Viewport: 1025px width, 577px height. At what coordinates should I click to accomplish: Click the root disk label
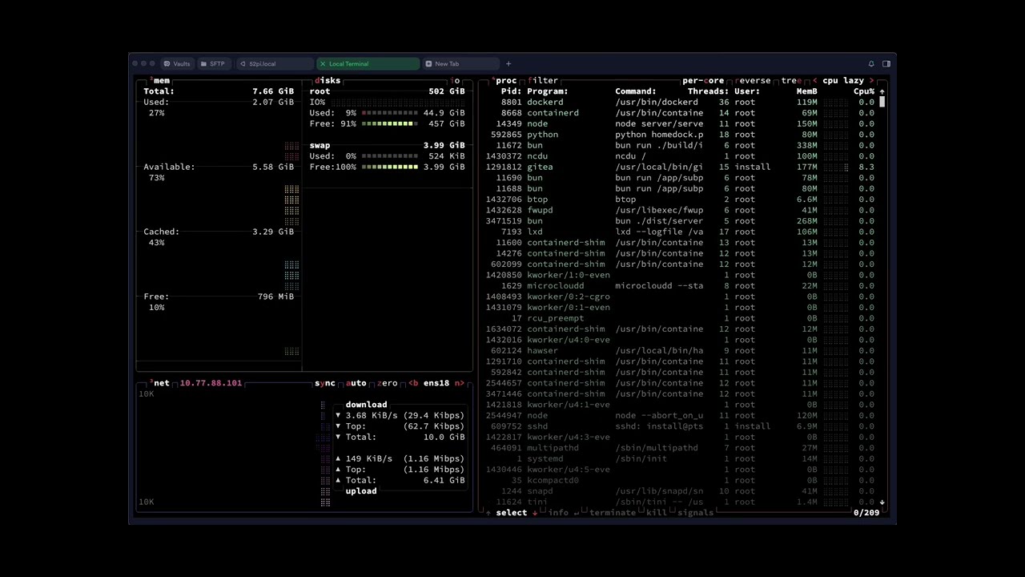pos(320,91)
